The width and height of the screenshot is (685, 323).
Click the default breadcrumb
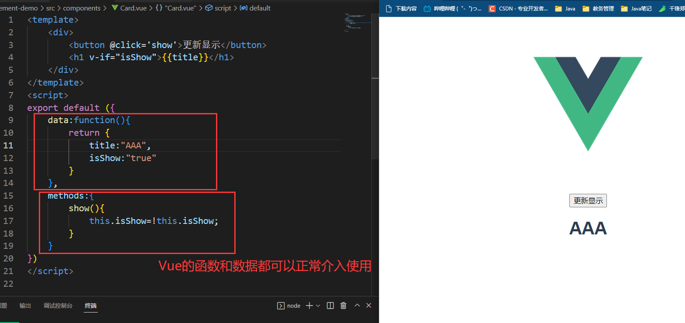point(255,8)
